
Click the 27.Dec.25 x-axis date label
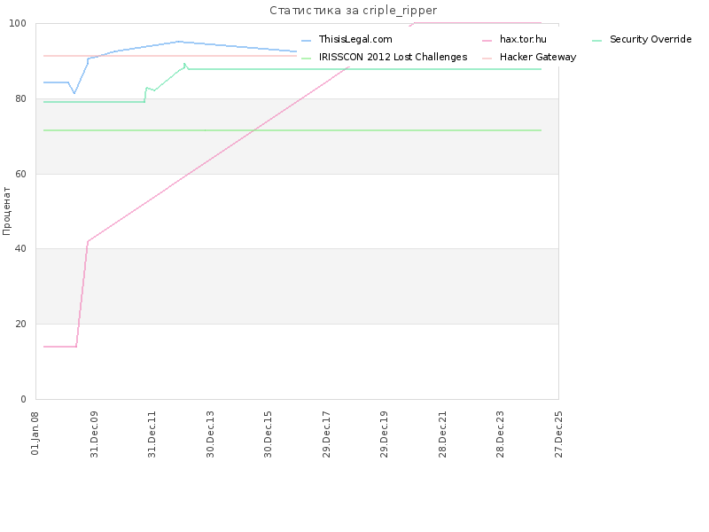pos(559,434)
